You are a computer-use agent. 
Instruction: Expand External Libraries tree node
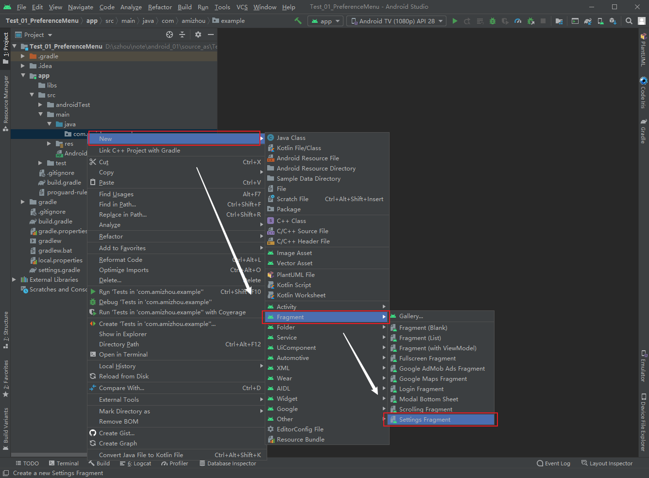(x=14, y=279)
